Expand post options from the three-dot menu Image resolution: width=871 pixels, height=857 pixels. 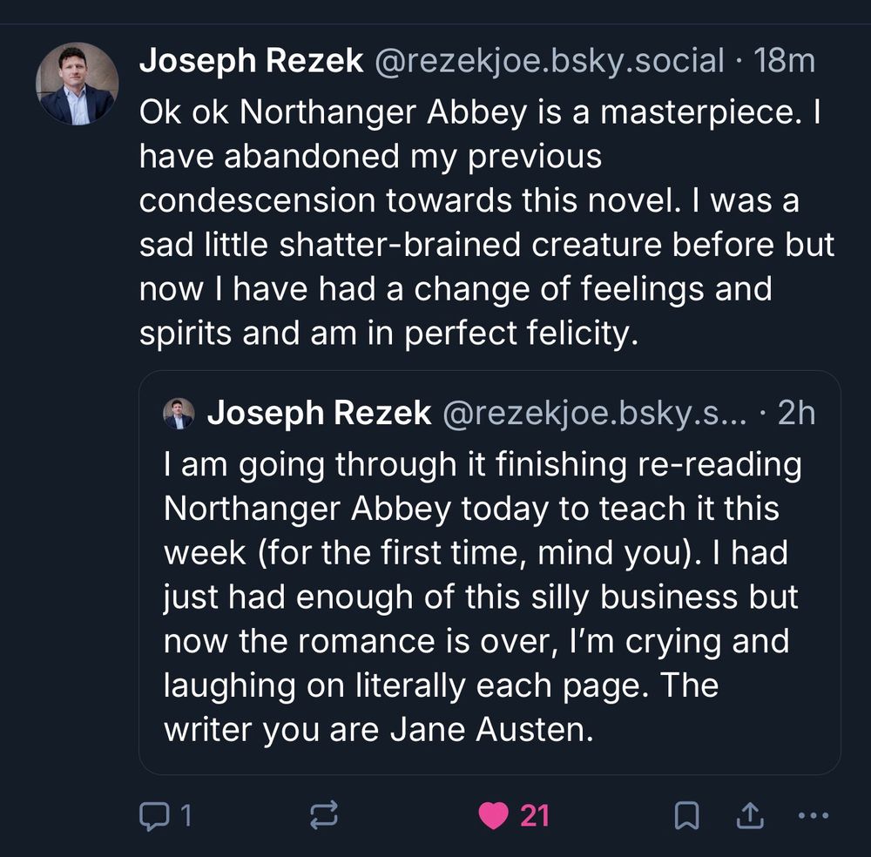tap(813, 815)
